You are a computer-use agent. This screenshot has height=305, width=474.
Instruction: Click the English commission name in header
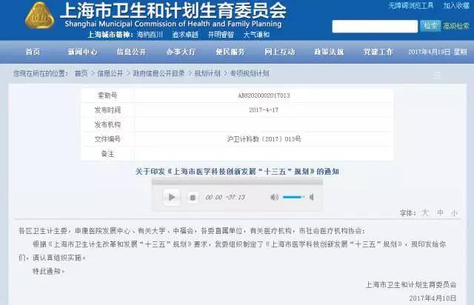click(x=173, y=24)
